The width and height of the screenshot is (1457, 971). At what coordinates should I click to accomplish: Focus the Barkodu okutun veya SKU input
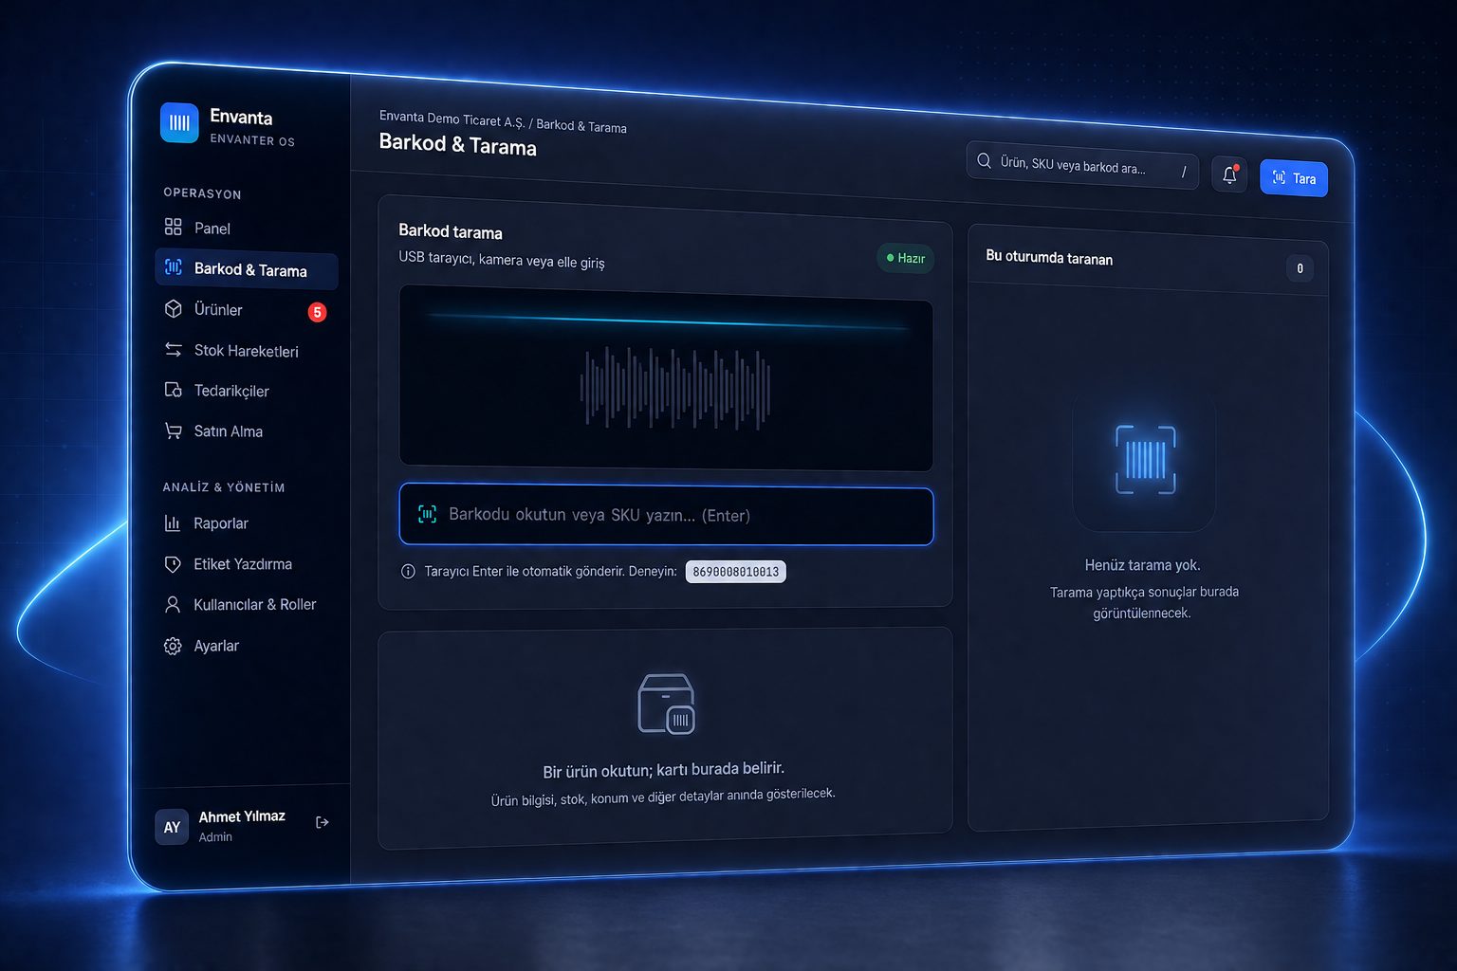[667, 515]
